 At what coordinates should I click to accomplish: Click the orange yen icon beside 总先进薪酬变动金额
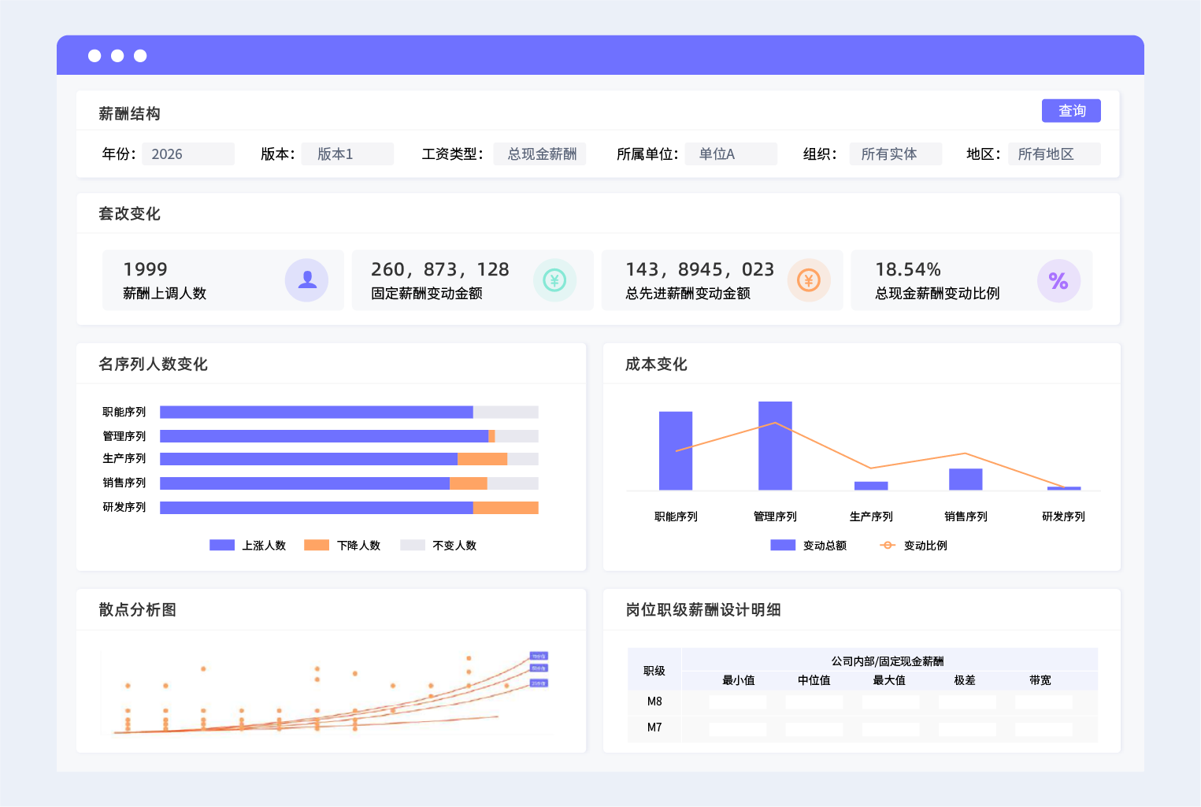(809, 280)
